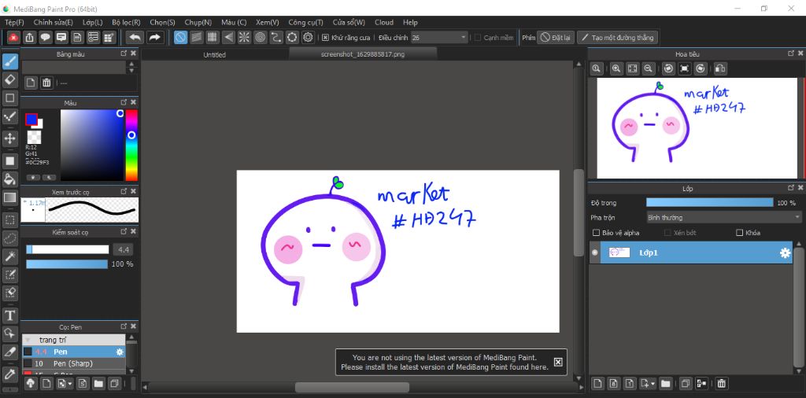
Task: Click the color panel down-arrow button
Action: click(33, 177)
